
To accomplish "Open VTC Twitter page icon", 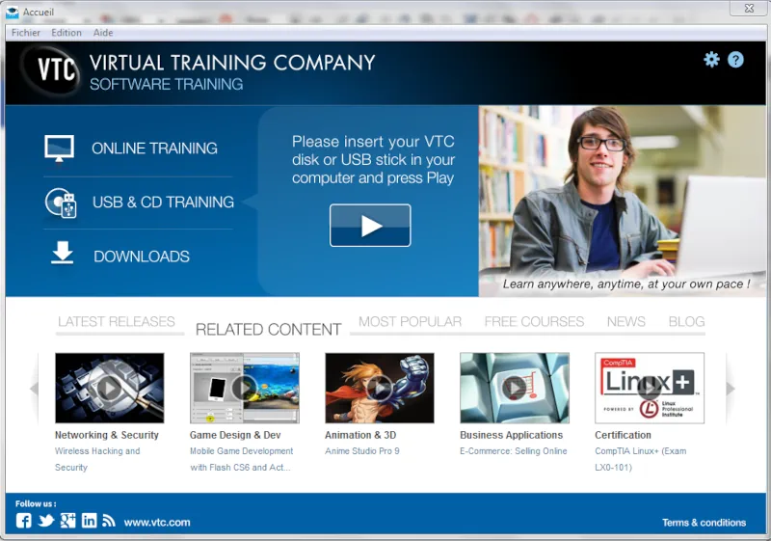I will click(x=45, y=521).
